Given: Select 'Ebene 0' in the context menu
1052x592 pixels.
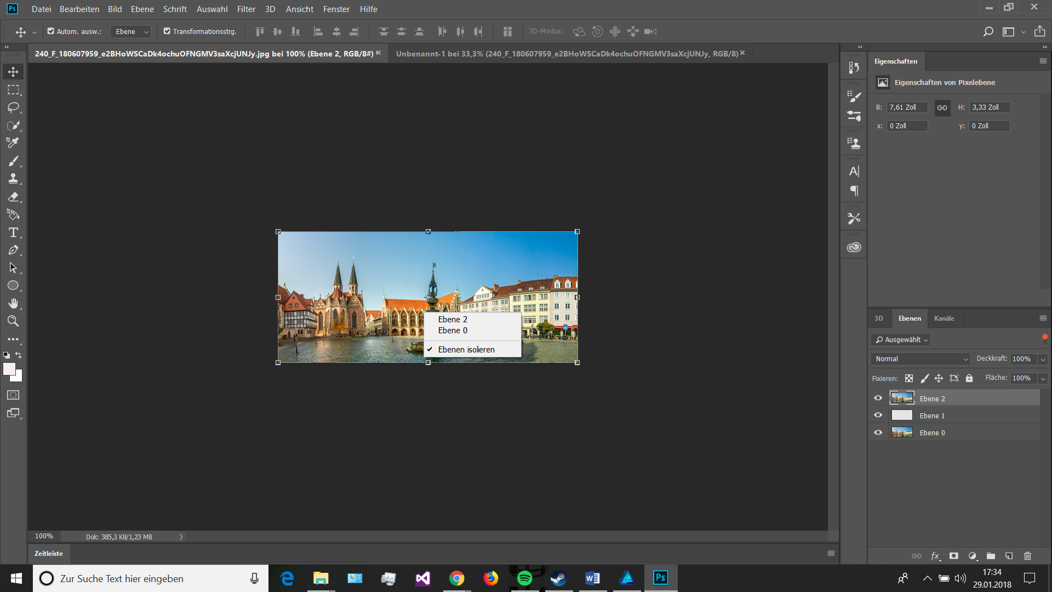Looking at the screenshot, I should pos(453,330).
